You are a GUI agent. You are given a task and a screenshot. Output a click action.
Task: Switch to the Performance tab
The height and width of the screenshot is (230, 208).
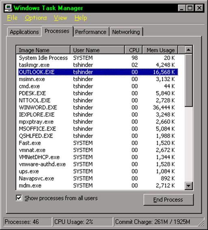pyautogui.click(x=91, y=32)
